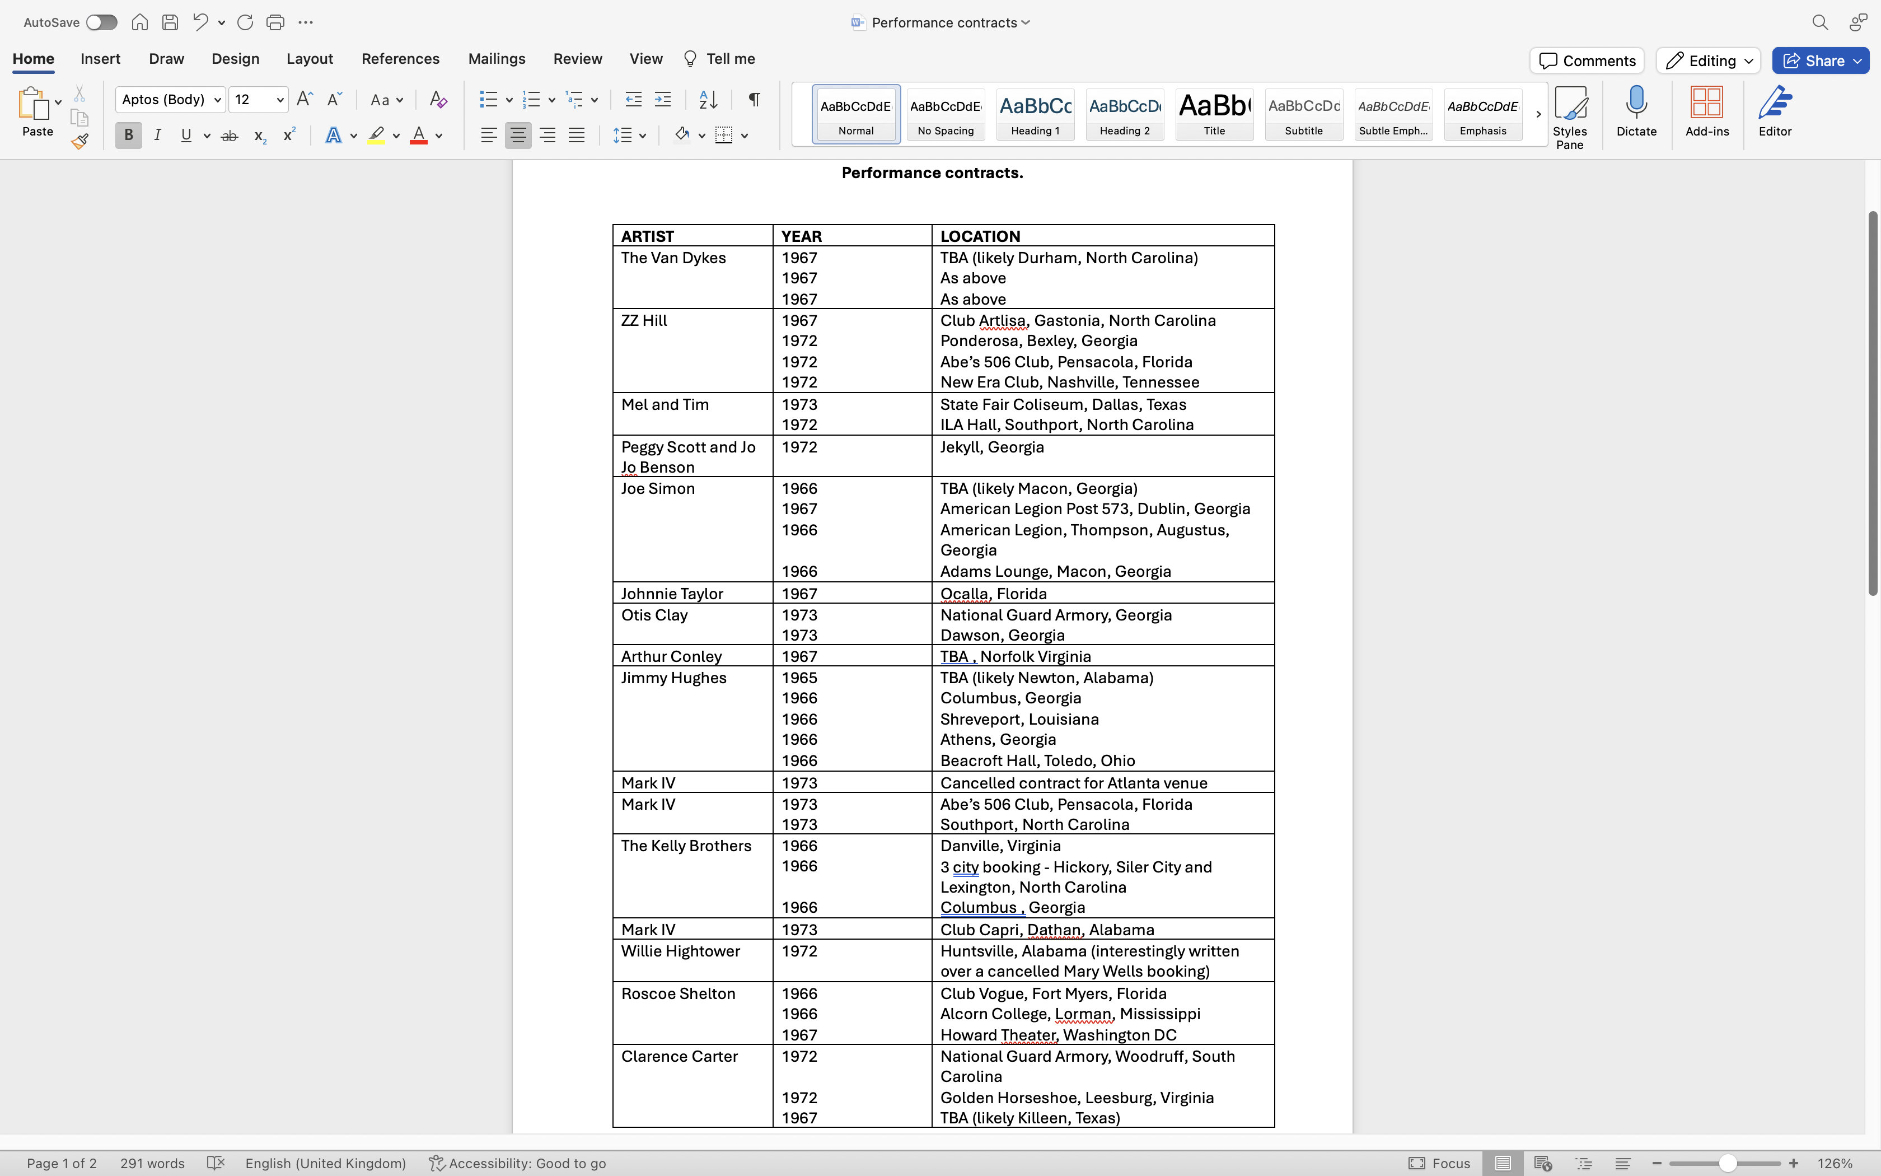Open the Editing mode dropdown
The image size is (1881, 1176).
[1709, 60]
